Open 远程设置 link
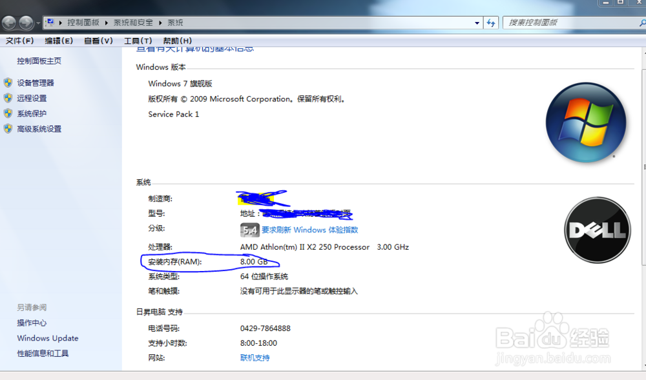 point(32,98)
